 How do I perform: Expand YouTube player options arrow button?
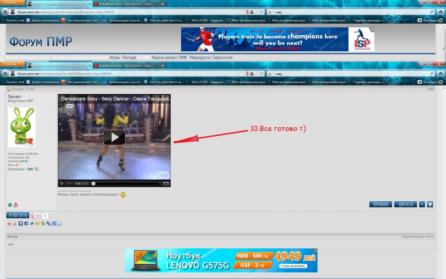click(166, 184)
